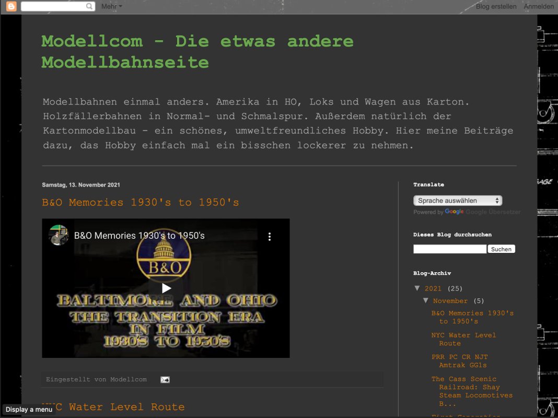Click the video channel avatar icon
Screen dimensions: 558x418
59,235
